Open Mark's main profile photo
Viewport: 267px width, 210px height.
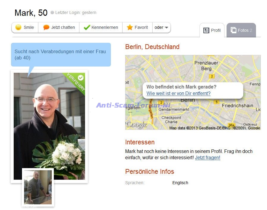click(49, 126)
